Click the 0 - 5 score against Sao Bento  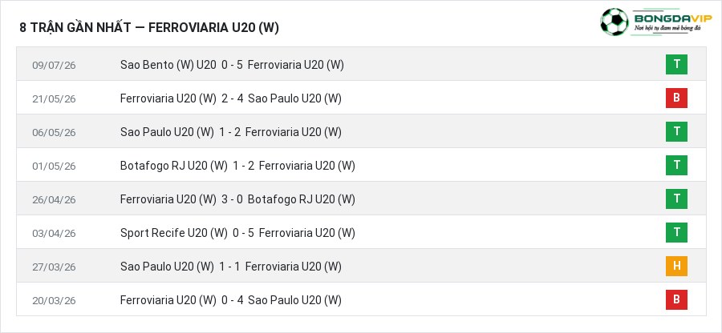[x=232, y=65]
